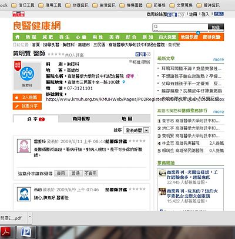Mark the first review as 實用
235x239 pixels.
(61, 174)
